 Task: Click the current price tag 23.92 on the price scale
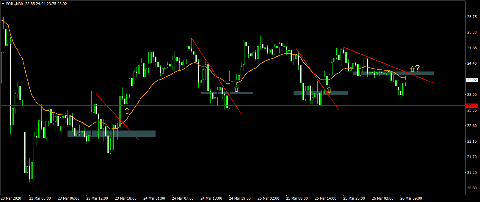click(472, 80)
